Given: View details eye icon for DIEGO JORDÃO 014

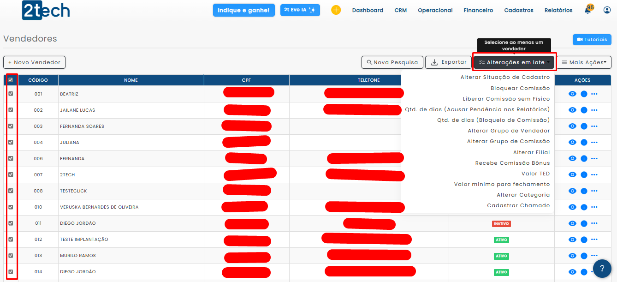Looking at the screenshot, I should tap(572, 272).
